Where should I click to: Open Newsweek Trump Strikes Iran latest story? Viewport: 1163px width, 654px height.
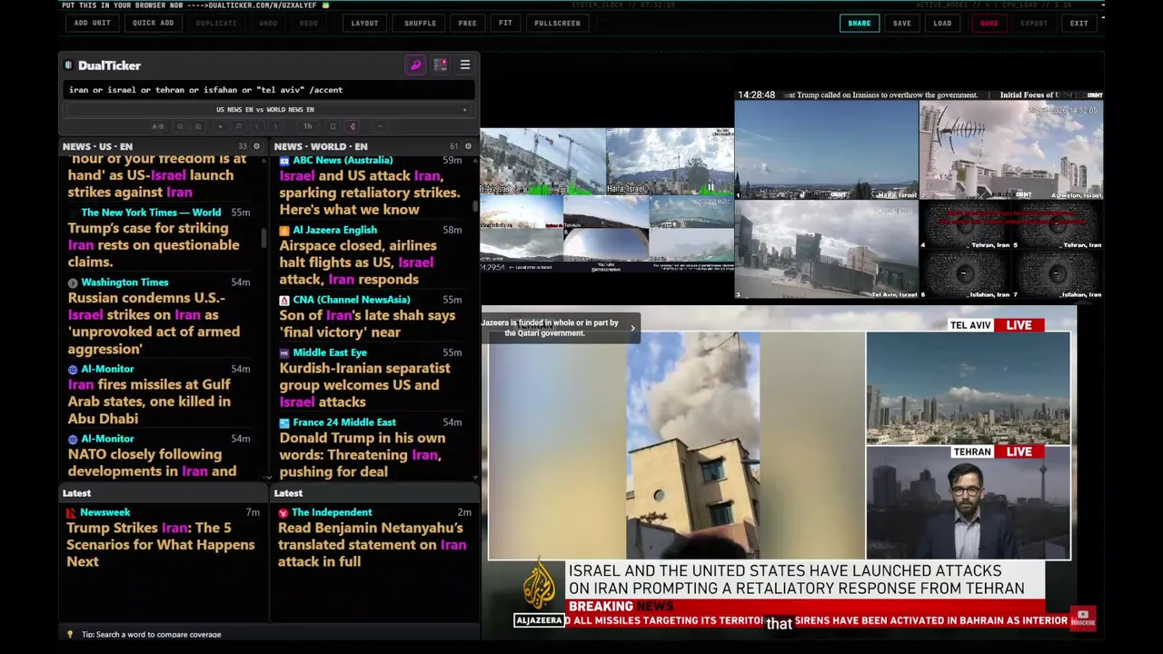[160, 544]
